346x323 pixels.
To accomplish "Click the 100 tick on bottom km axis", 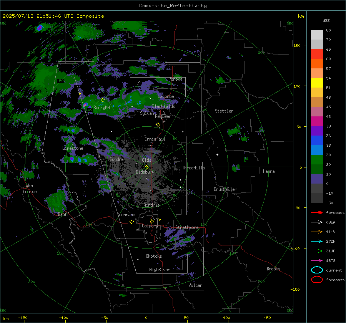I will (226, 318).
